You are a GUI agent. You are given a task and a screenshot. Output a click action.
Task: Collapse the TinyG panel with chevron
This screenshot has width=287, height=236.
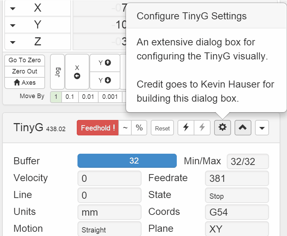click(x=243, y=128)
